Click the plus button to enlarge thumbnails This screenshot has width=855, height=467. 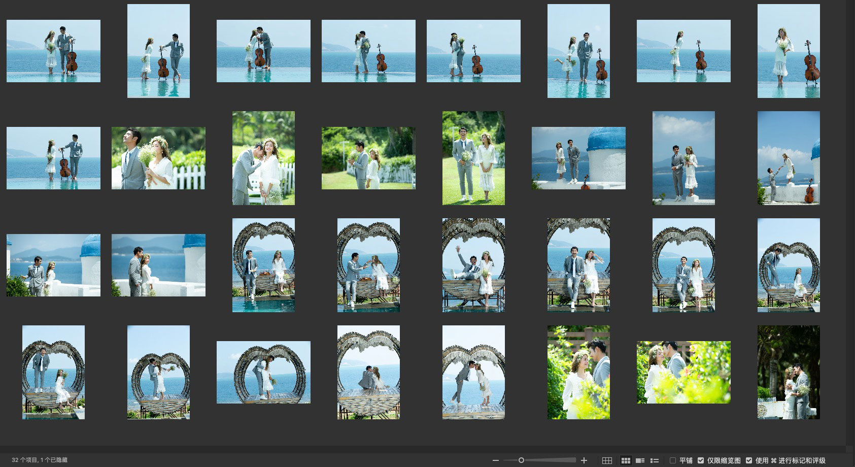pyautogui.click(x=584, y=460)
